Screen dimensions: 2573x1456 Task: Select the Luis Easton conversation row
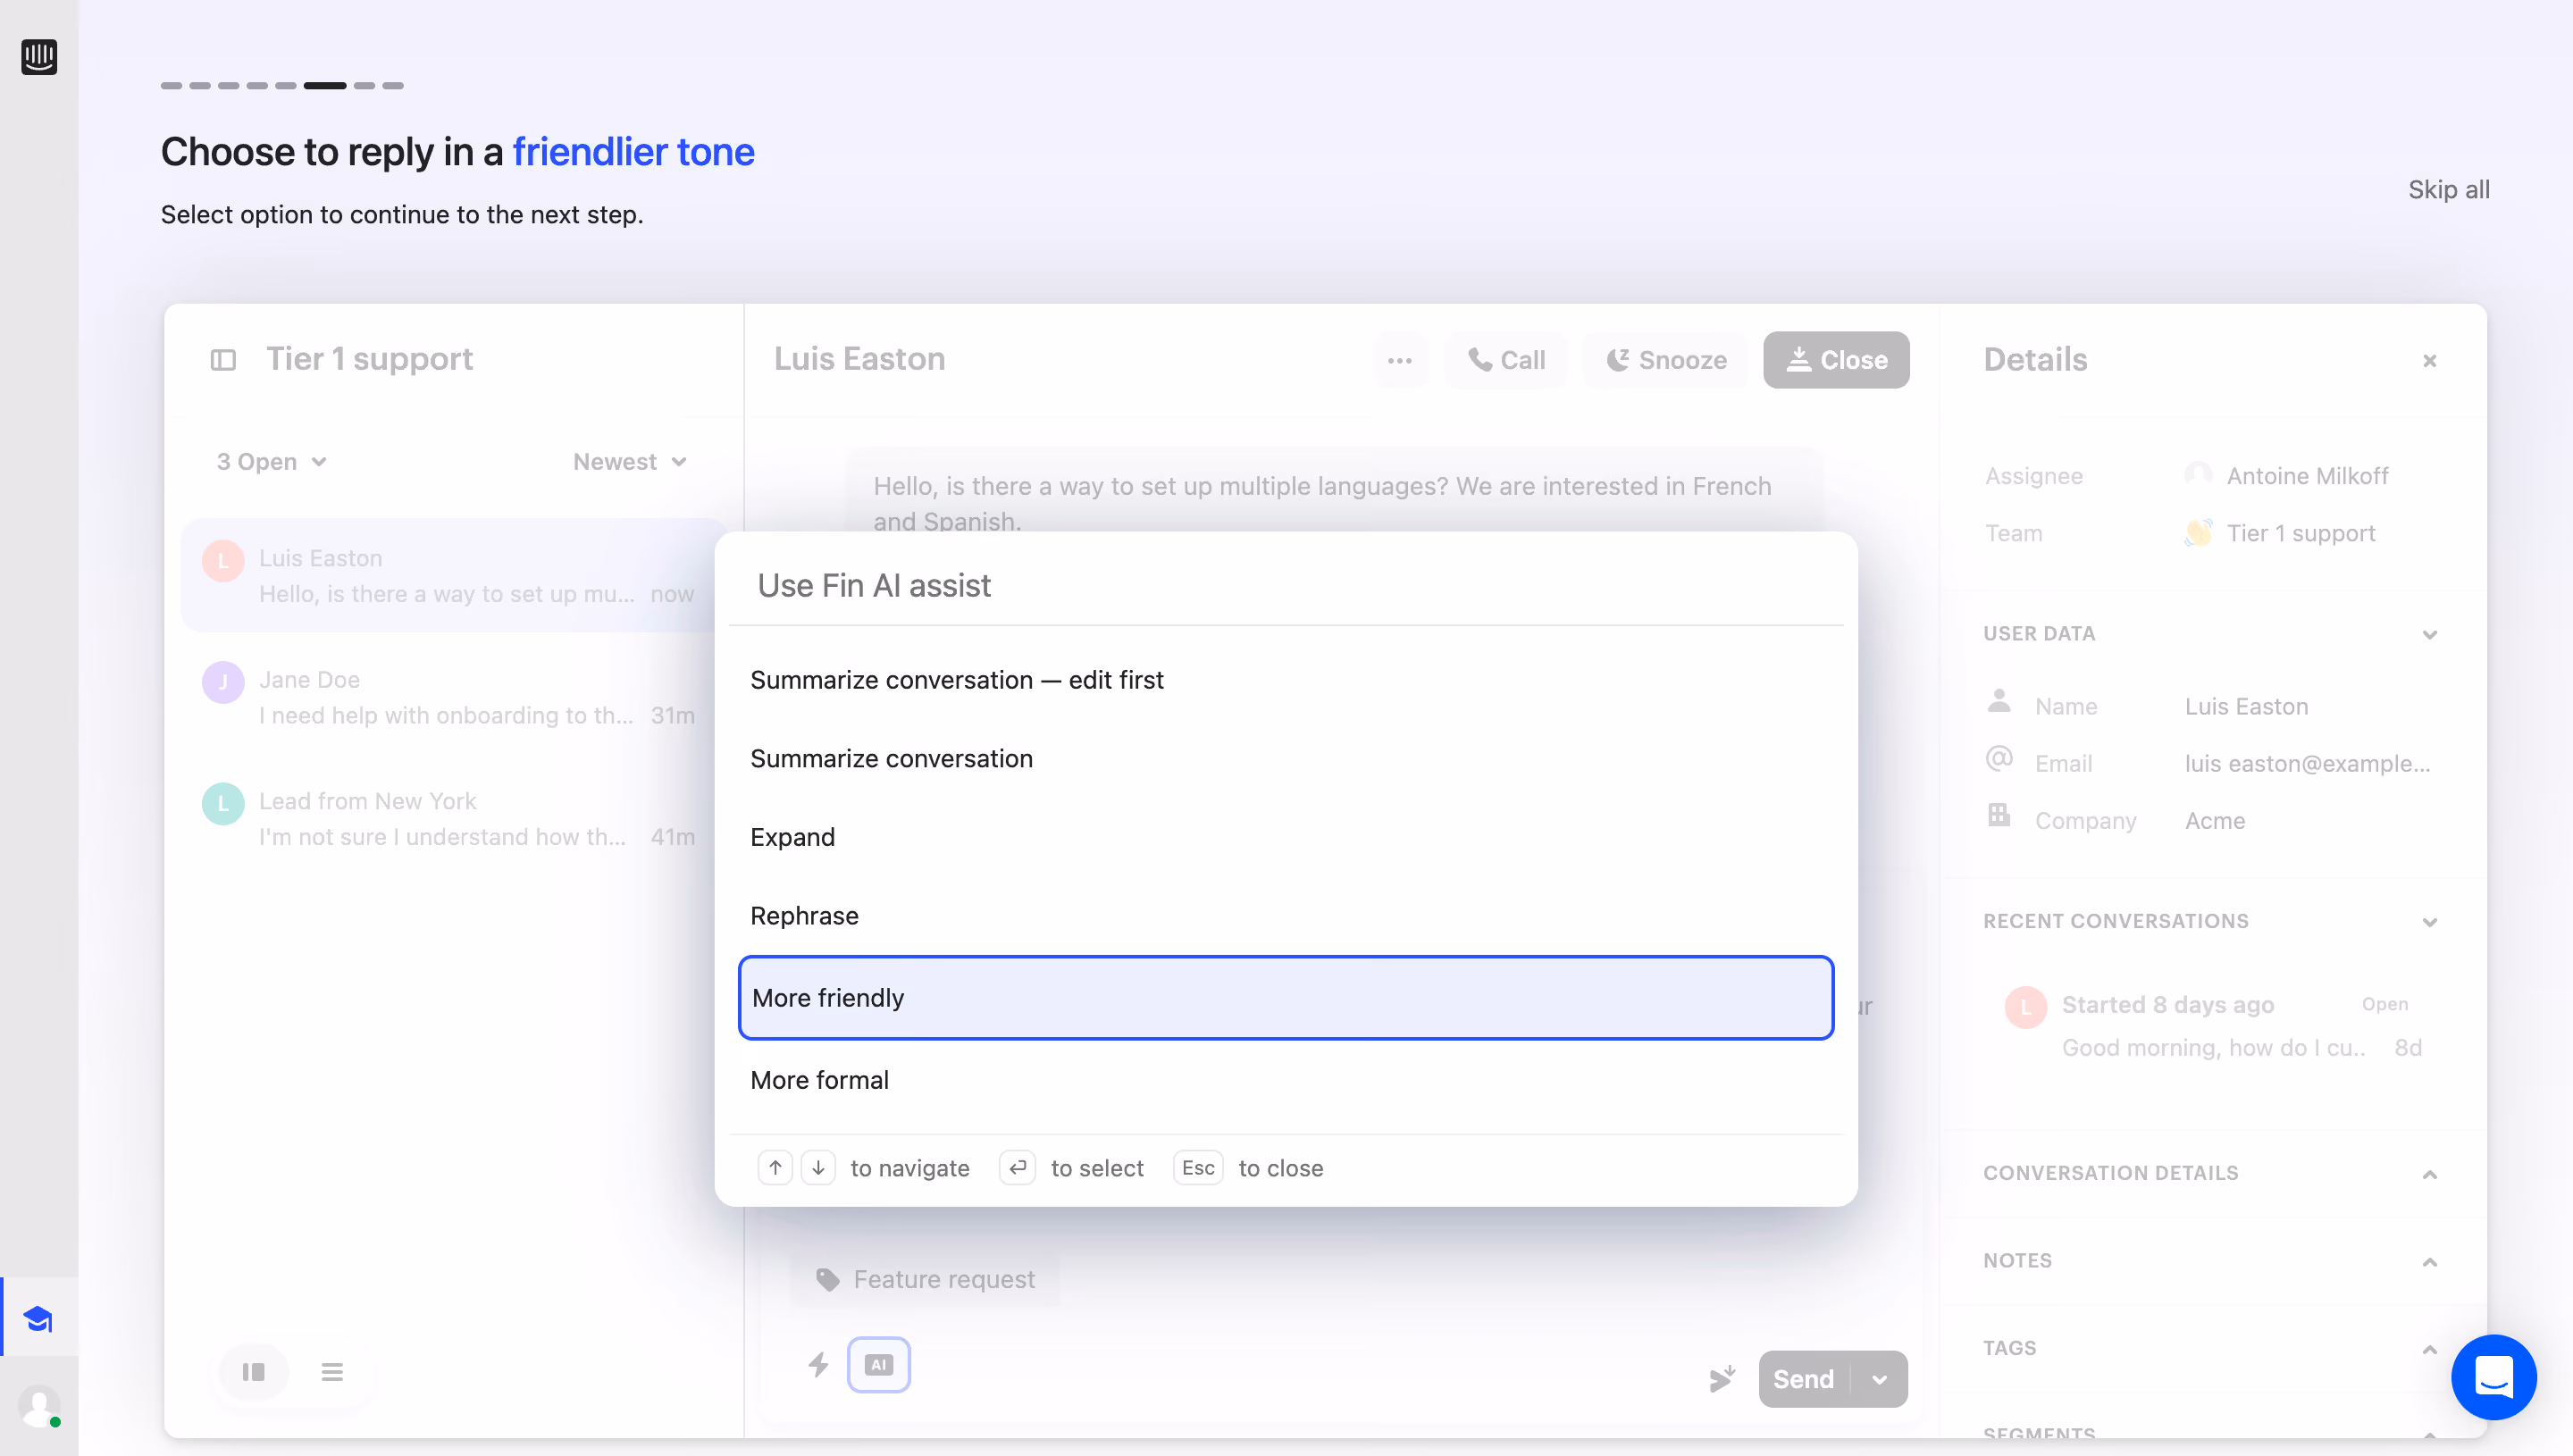[x=452, y=576]
